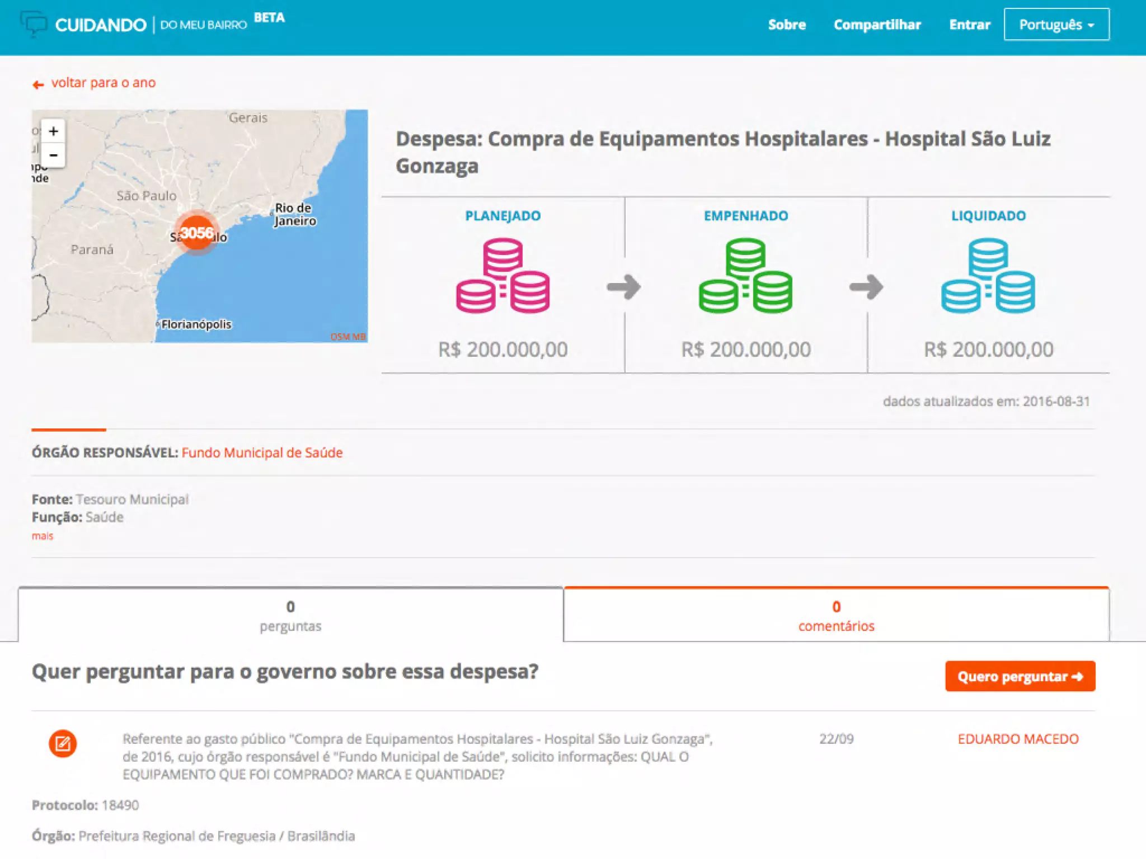Follow the 'voltar para o ano' link
This screenshot has width=1146, height=859.
(104, 83)
